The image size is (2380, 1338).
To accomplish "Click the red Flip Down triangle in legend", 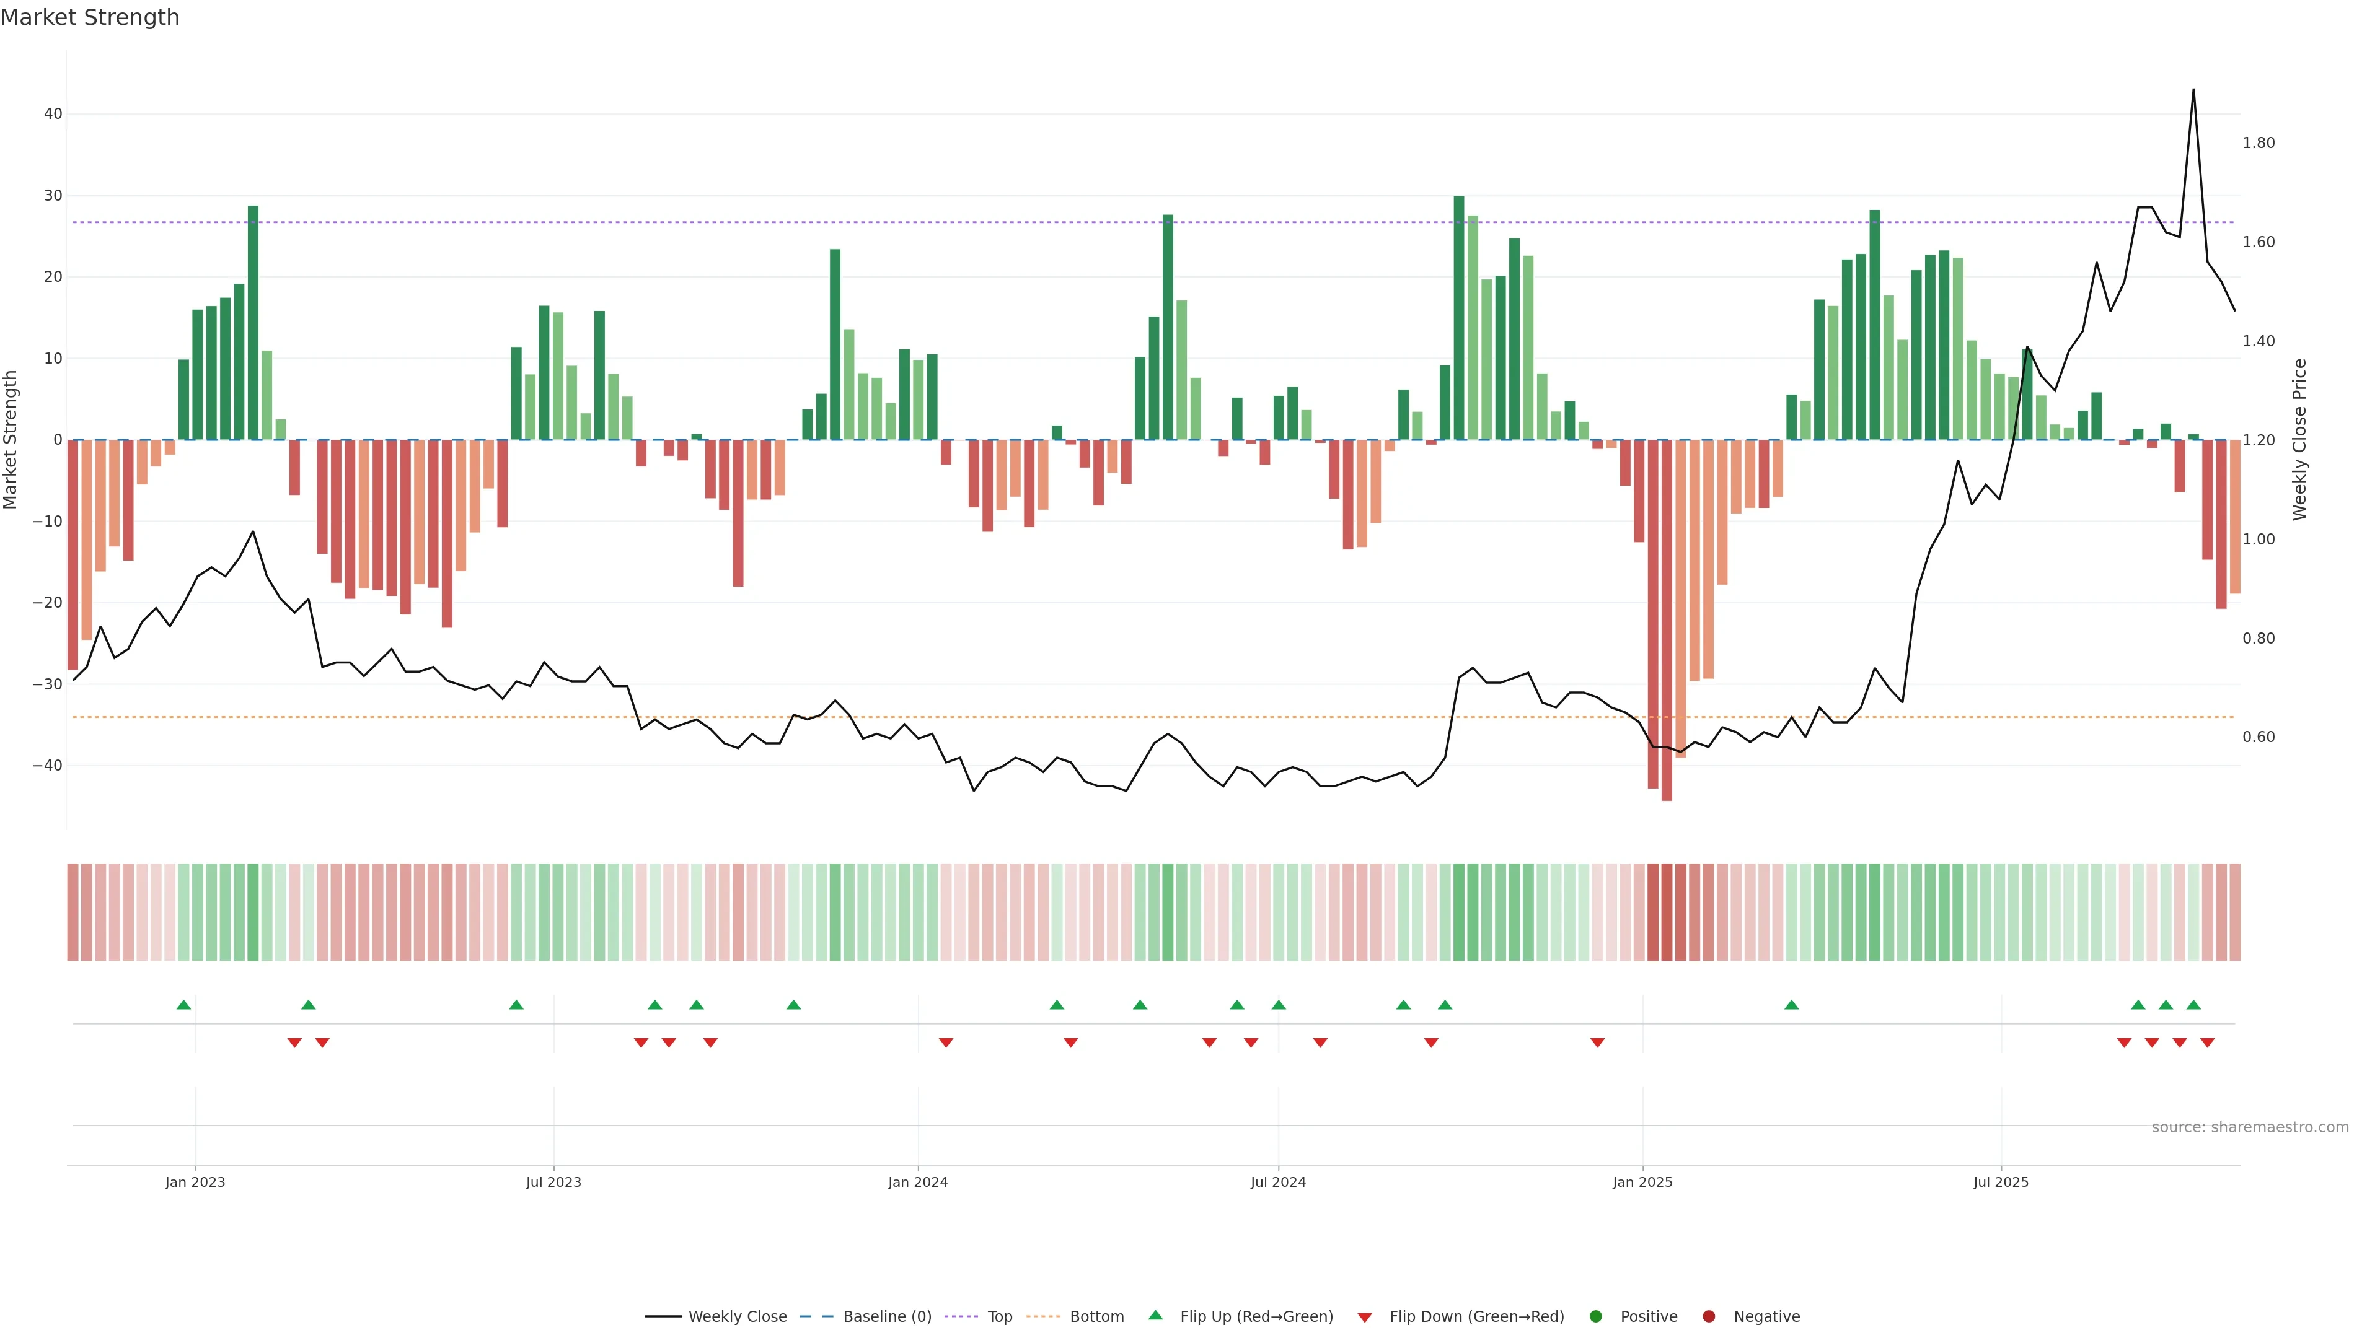I will tap(1365, 1317).
